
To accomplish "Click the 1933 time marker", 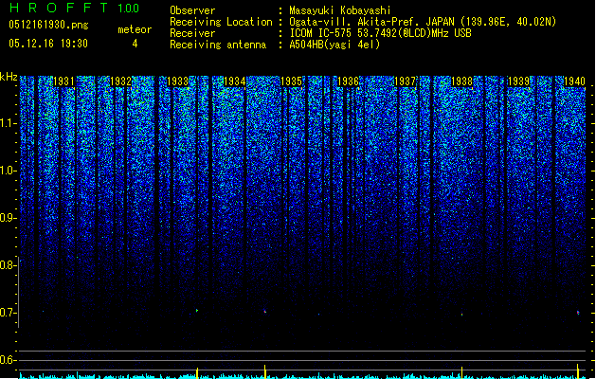I will [x=177, y=81].
